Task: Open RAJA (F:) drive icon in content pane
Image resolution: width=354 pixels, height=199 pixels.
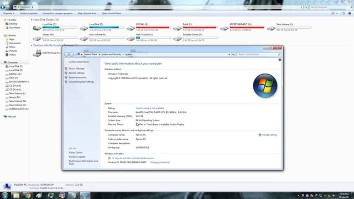Action: coord(178,28)
